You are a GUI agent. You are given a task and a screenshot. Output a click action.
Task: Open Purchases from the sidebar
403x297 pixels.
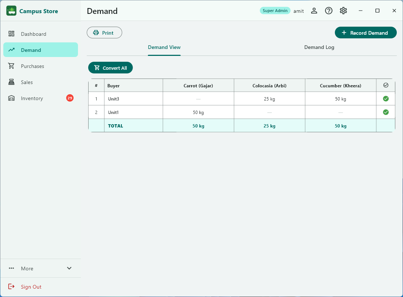[x=41, y=66]
